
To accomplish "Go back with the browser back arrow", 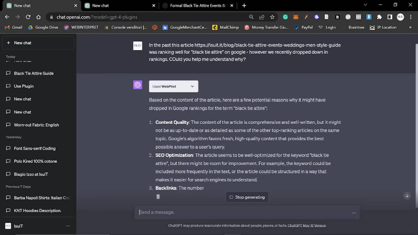I will click(x=7, y=17).
